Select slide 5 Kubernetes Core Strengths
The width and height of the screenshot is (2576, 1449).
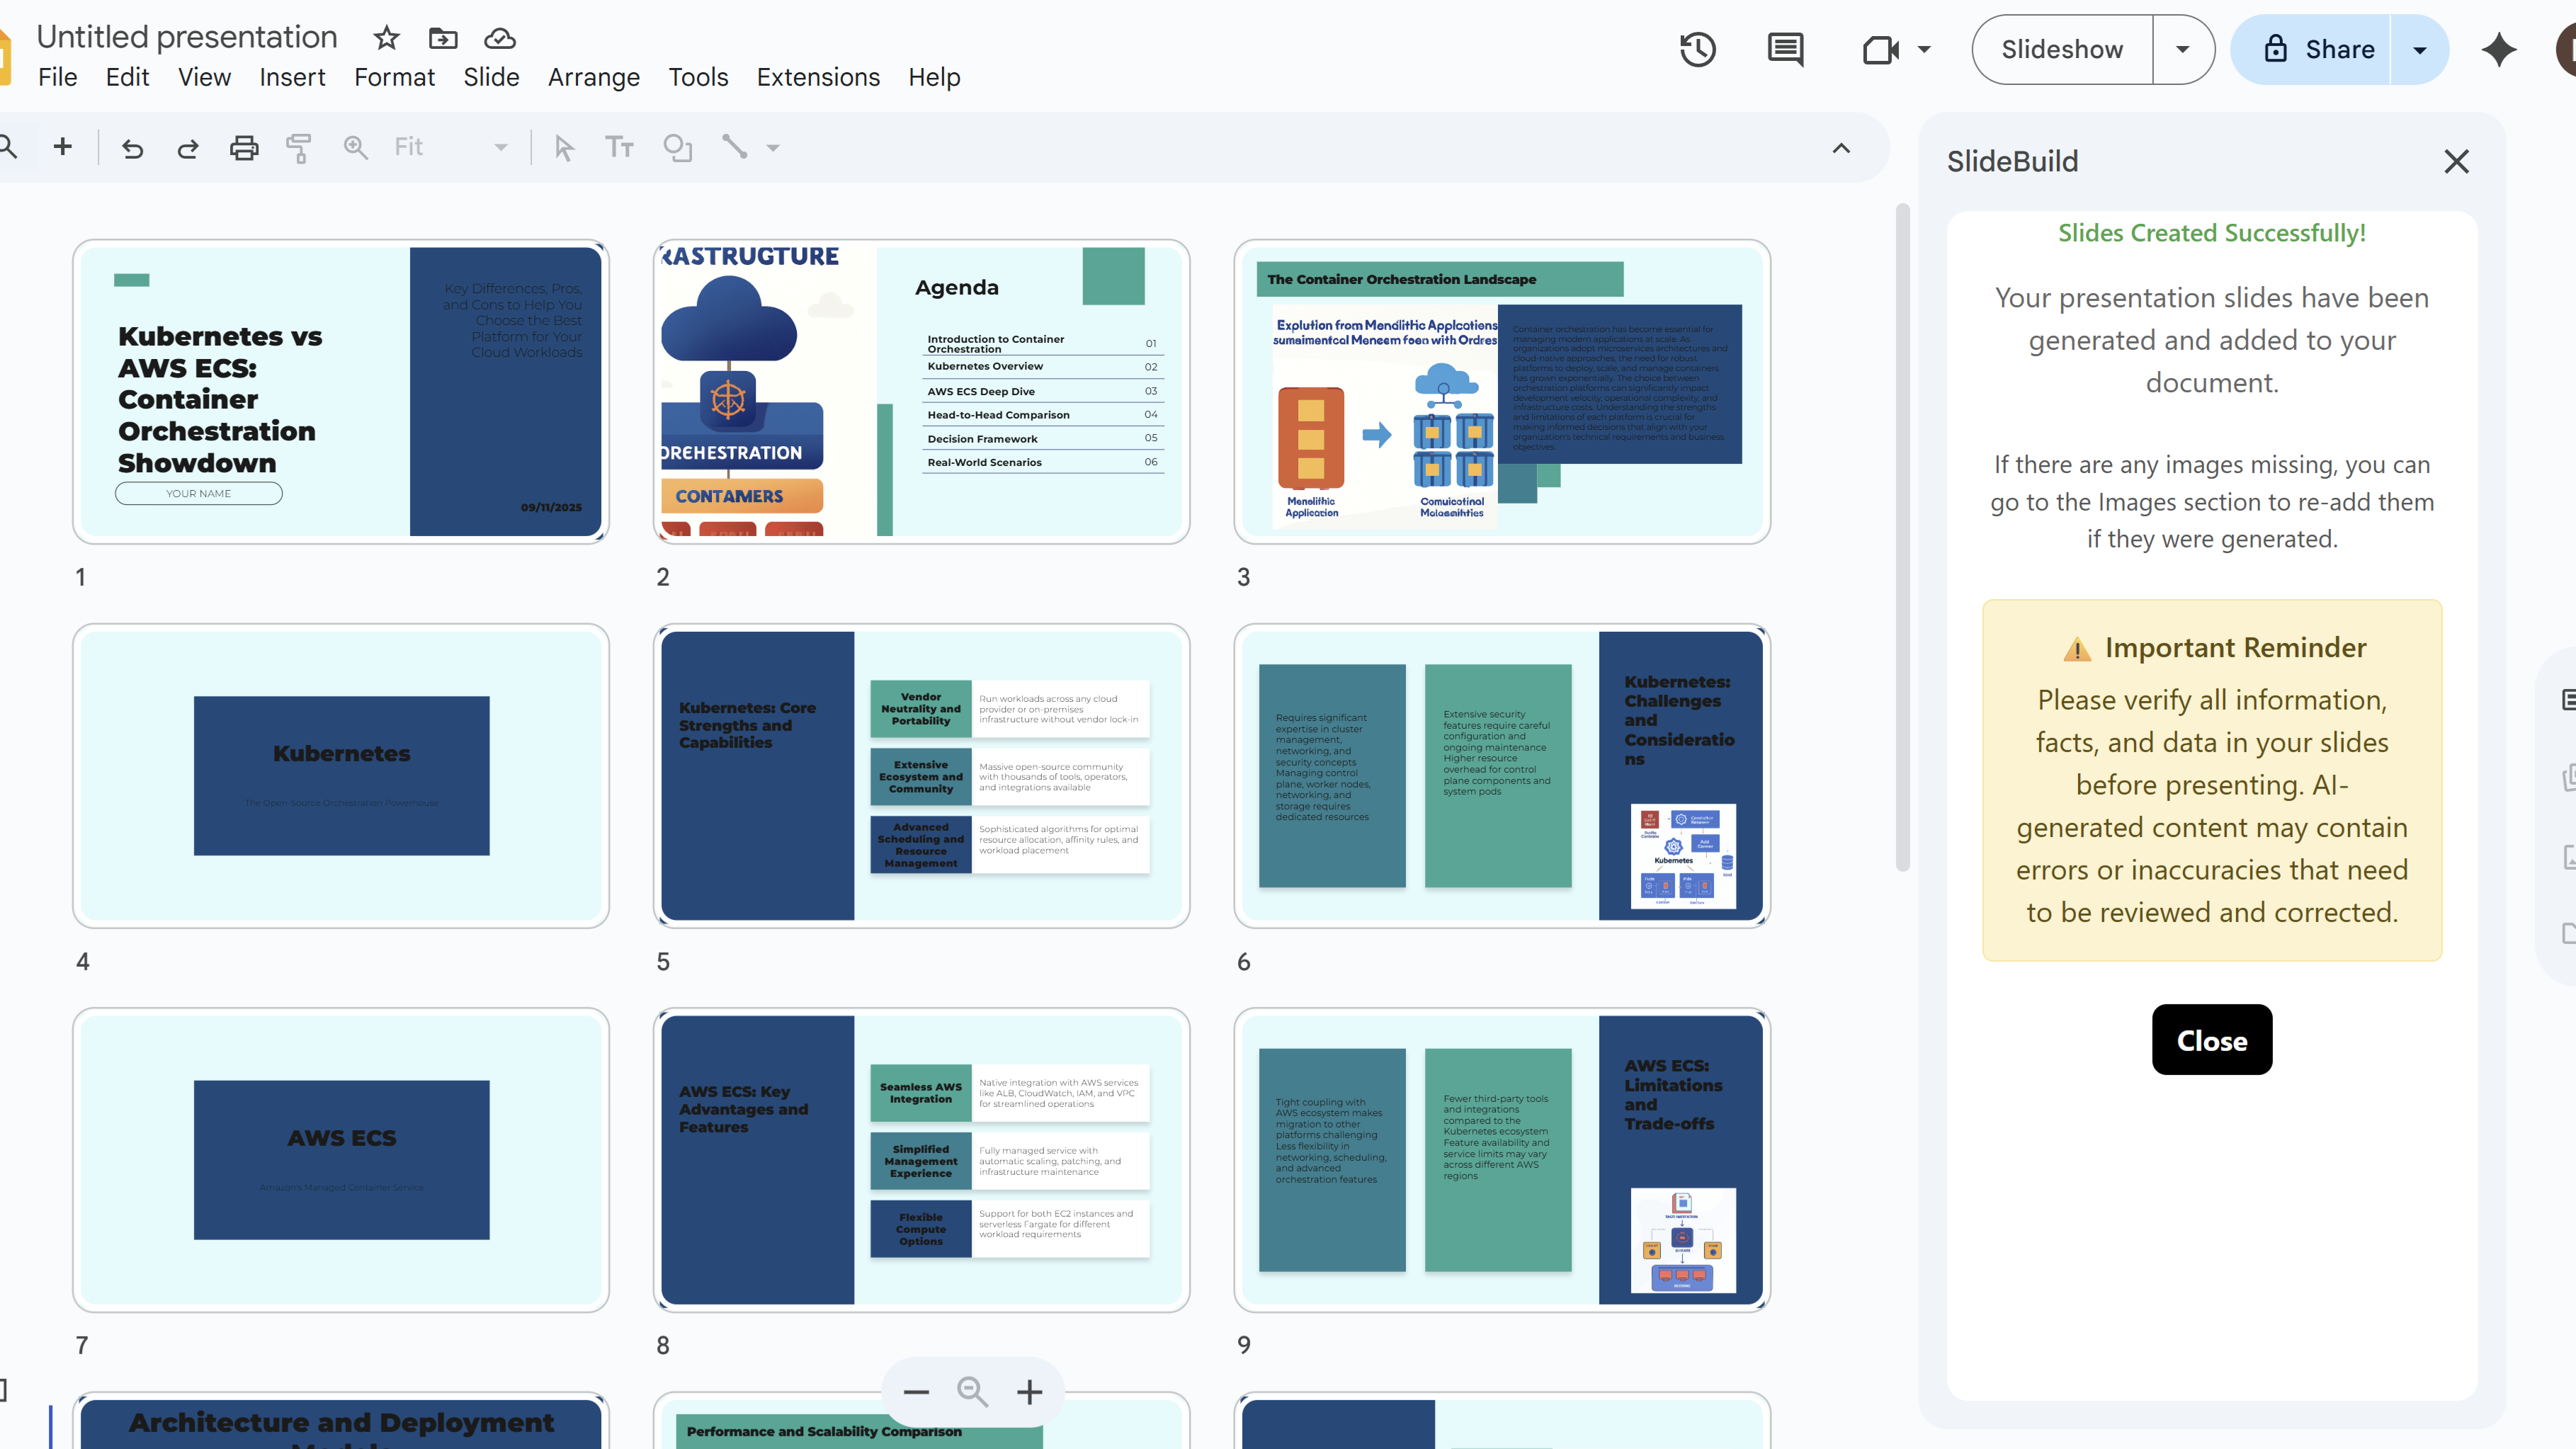coord(921,775)
